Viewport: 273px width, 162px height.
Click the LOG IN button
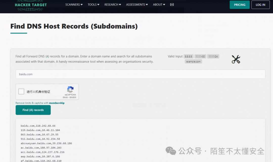tap(260, 5)
